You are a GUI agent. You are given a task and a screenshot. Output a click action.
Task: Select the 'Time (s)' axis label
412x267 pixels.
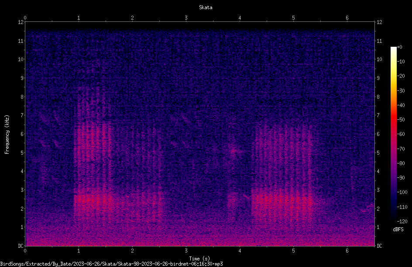[x=199, y=259]
